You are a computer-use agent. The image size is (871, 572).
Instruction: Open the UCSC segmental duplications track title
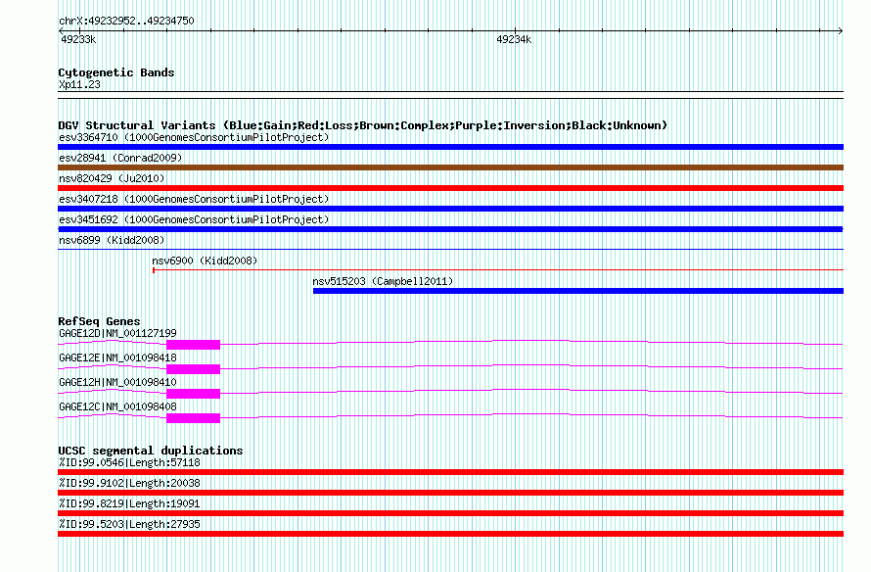(151, 451)
